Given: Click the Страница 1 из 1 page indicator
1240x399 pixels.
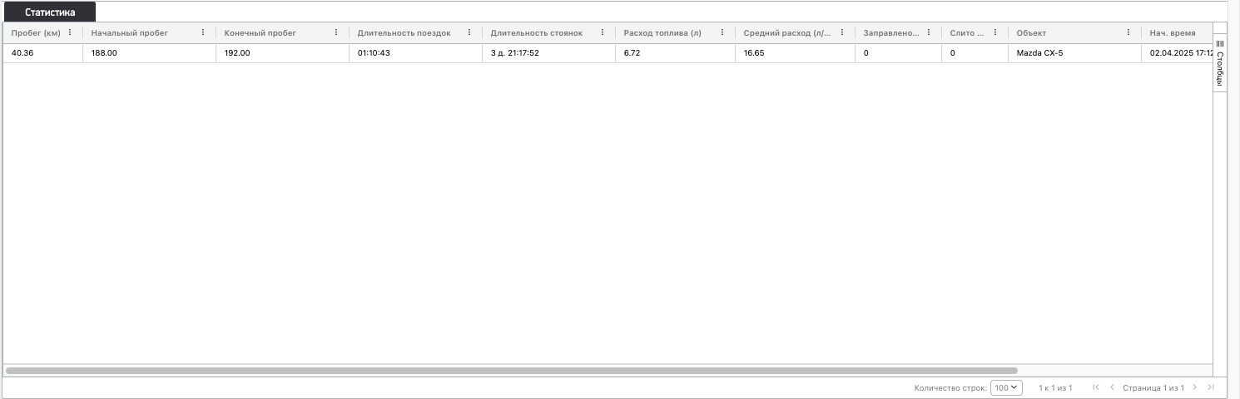Looking at the screenshot, I should coord(1153,387).
